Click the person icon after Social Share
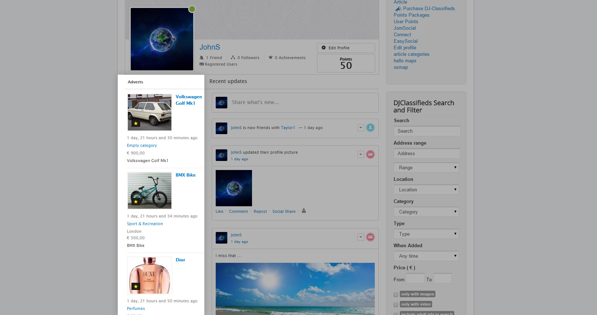The width and height of the screenshot is (597, 315). (304, 211)
